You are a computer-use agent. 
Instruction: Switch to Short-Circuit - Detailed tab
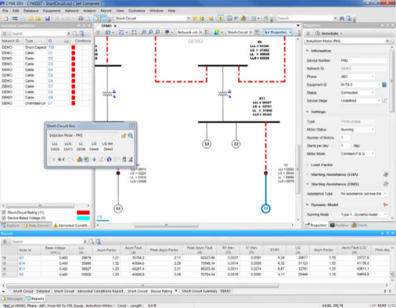pyautogui.click(x=32, y=291)
